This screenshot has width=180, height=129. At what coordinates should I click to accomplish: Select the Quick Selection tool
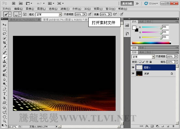[x=5, y=38]
